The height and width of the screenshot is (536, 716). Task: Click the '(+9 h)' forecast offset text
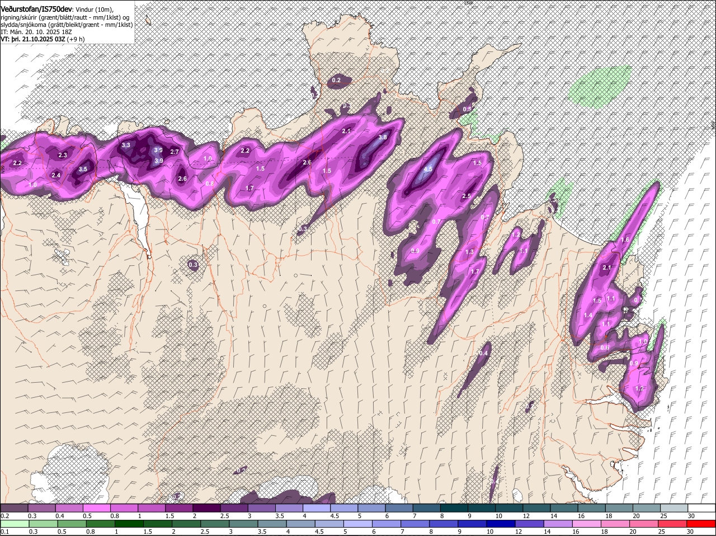76,39
